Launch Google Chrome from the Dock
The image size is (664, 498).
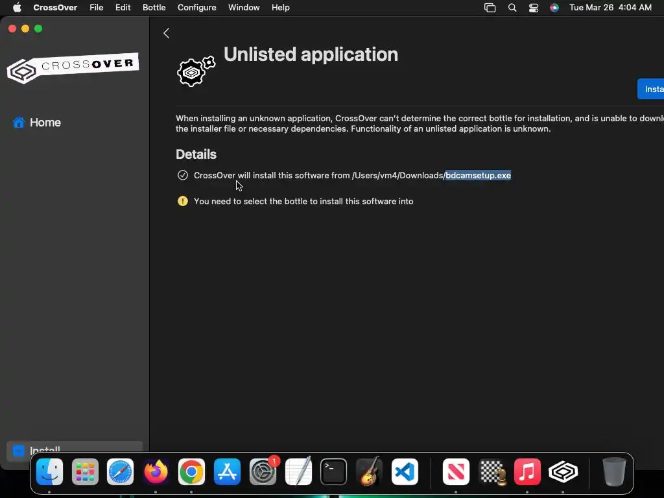pyautogui.click(x=191, y=472)
